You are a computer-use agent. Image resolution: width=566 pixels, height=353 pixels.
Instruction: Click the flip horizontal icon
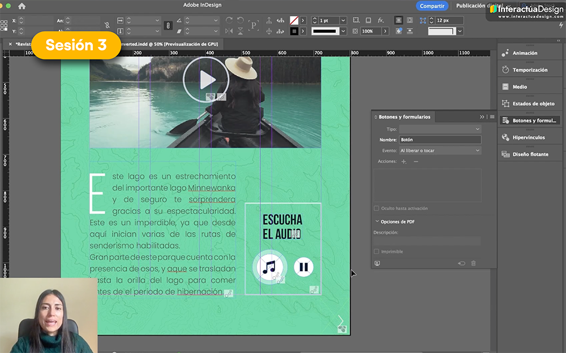point(229,31)
